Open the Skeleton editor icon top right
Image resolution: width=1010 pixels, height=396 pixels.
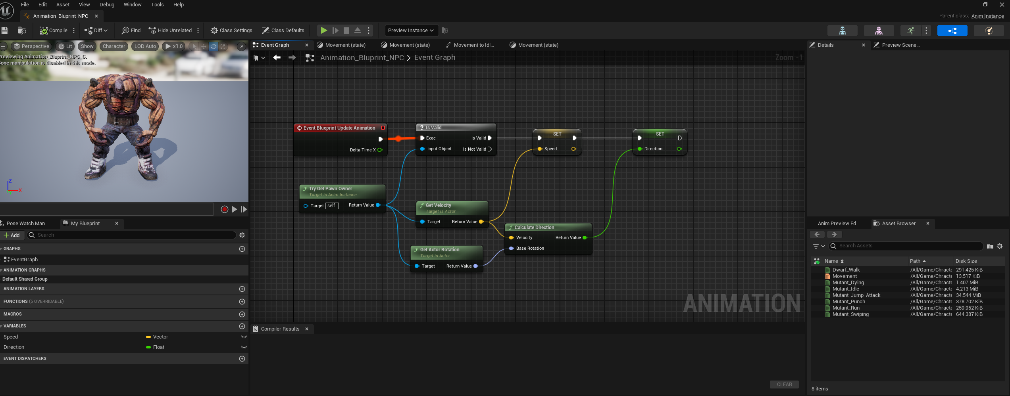pos(843,30)
